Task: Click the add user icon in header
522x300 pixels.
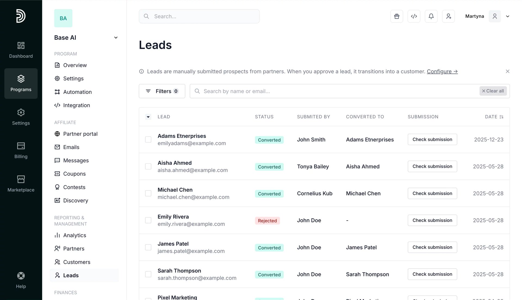Action: (x=448, y=16)
